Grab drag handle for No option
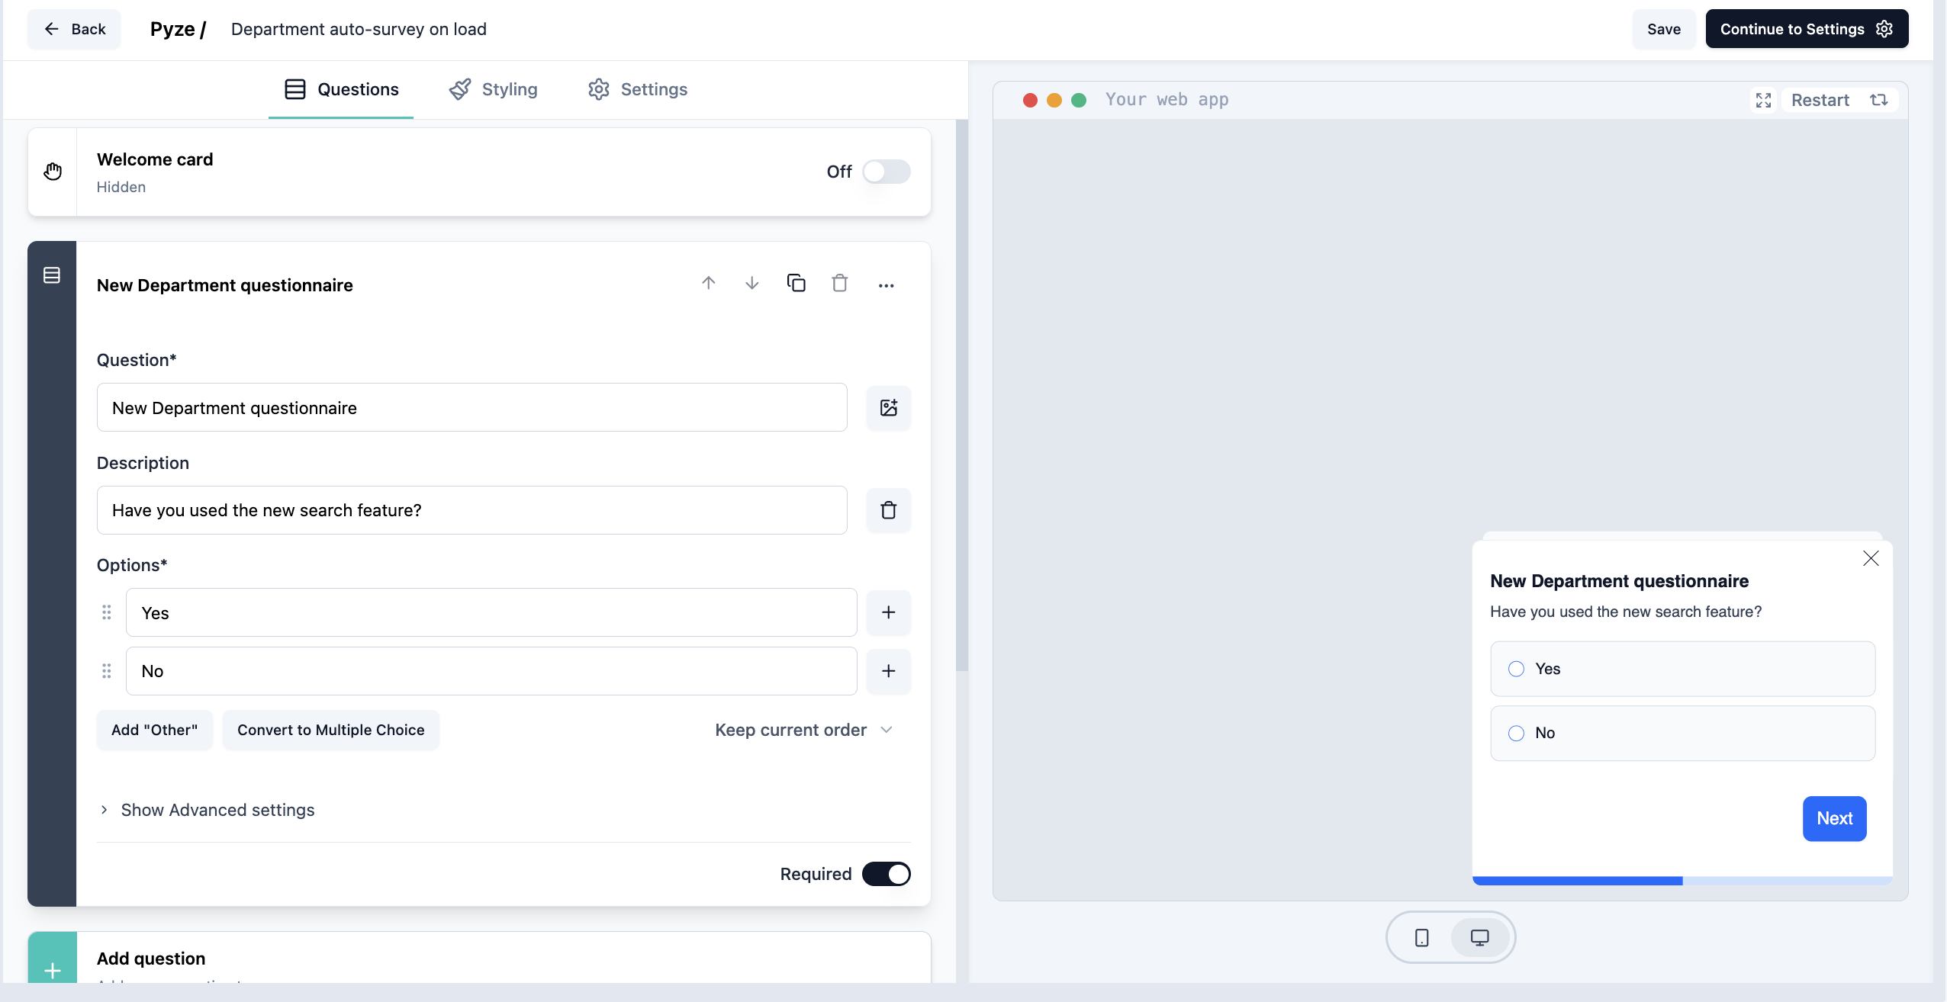 pos(107,671)
